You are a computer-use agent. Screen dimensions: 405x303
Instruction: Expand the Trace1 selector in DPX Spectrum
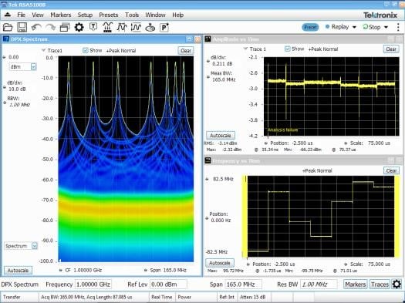click(x=44, y=50)
